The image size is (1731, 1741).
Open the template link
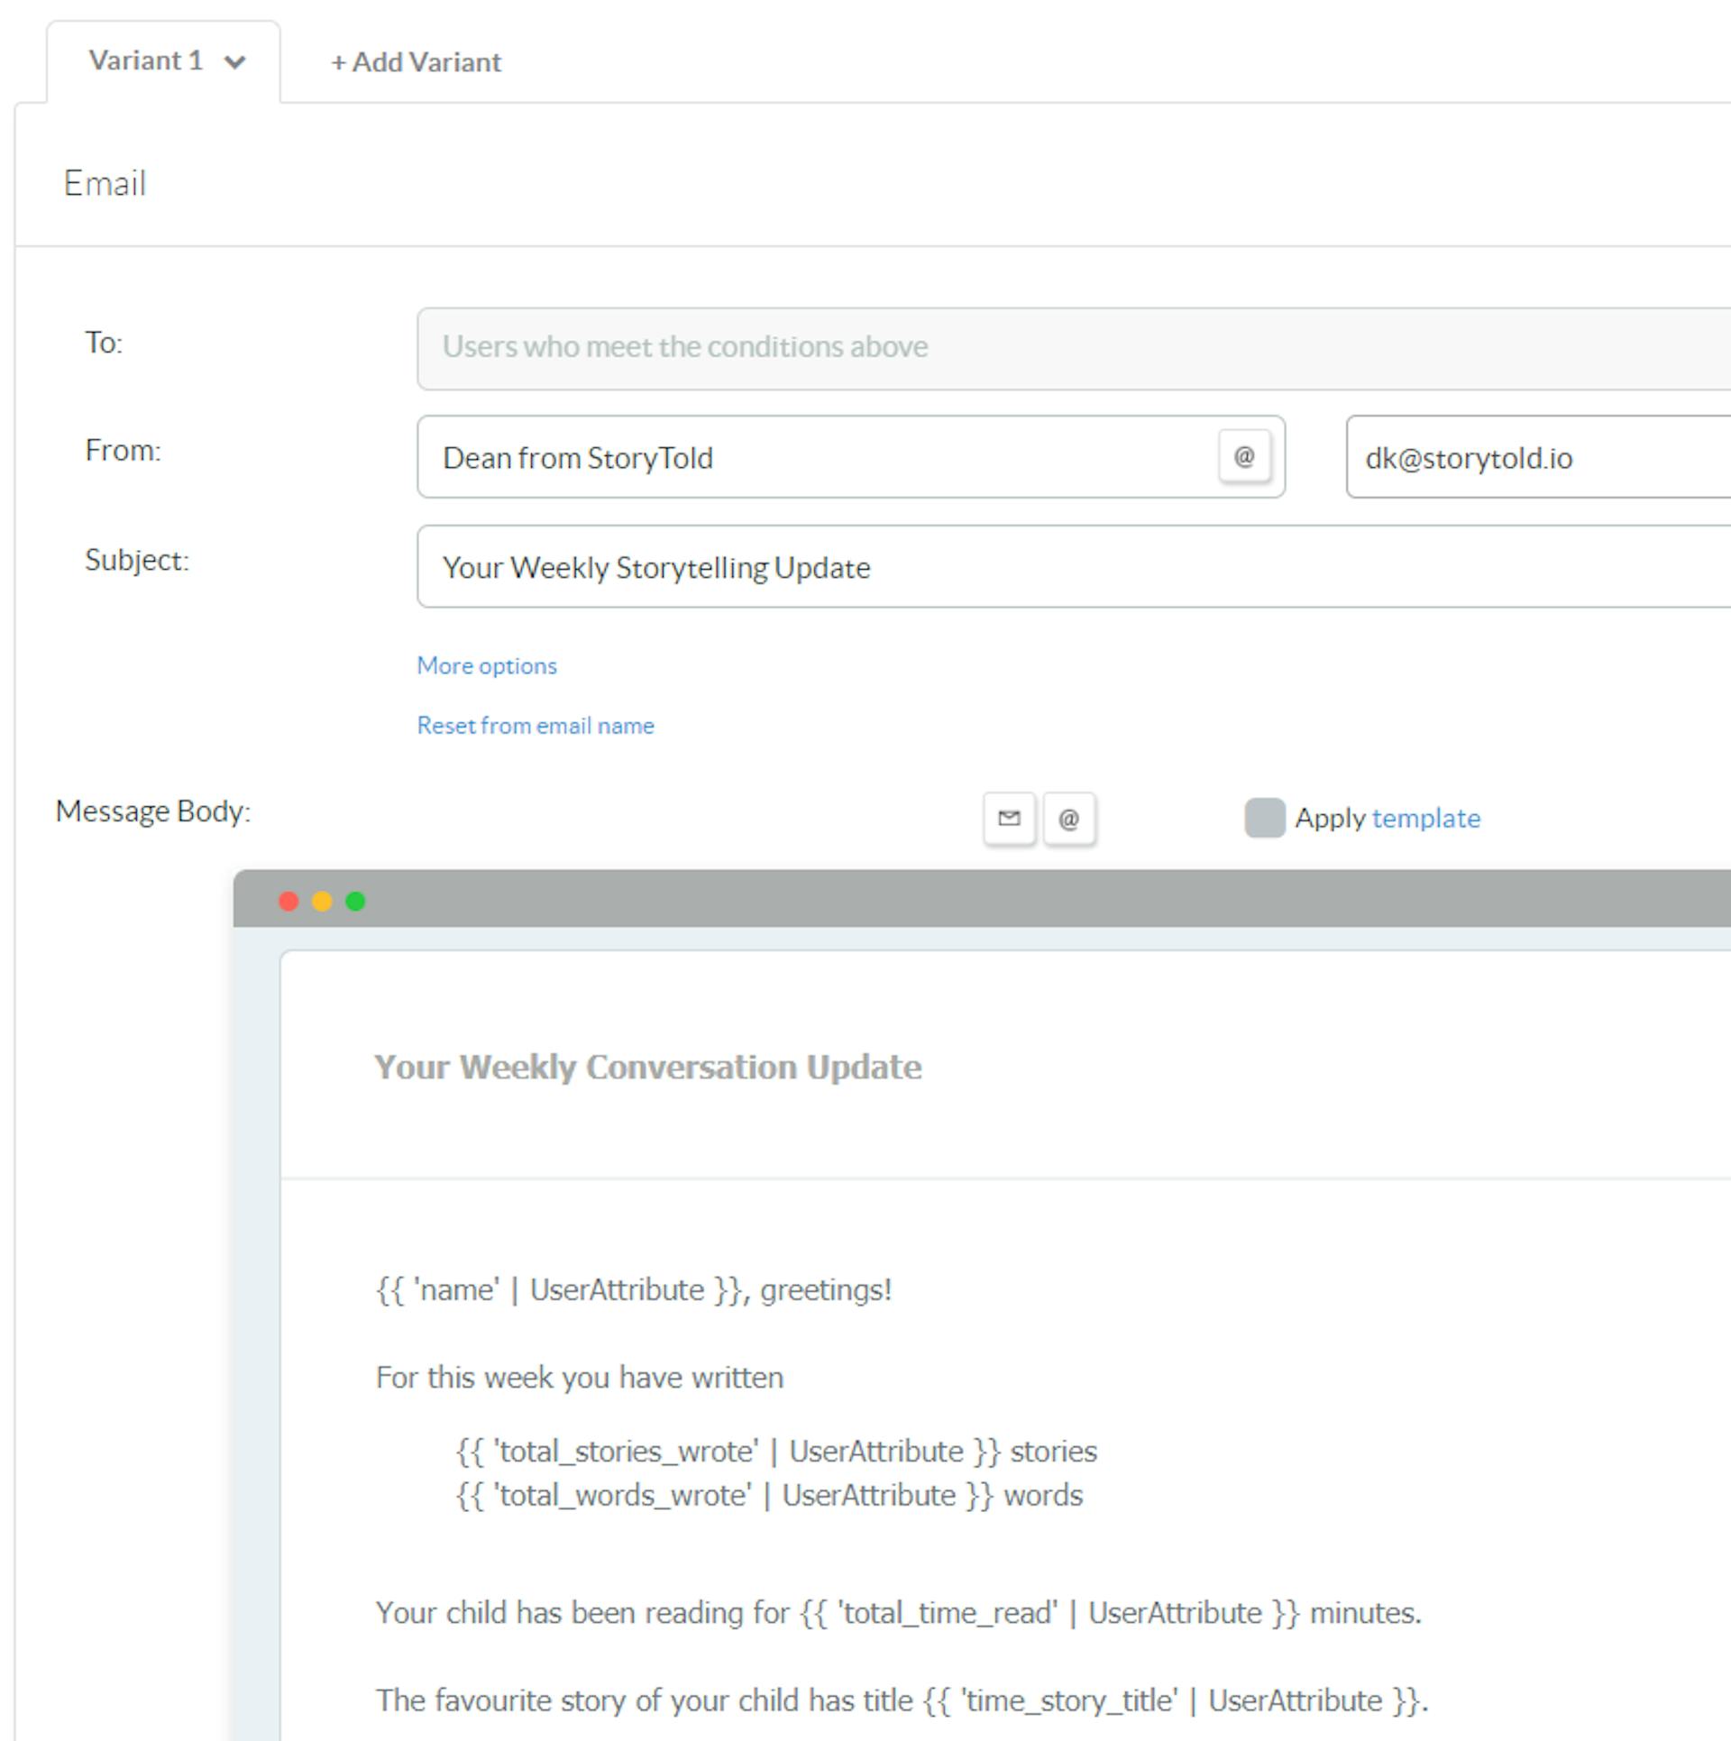click(x=1425, y=818)
